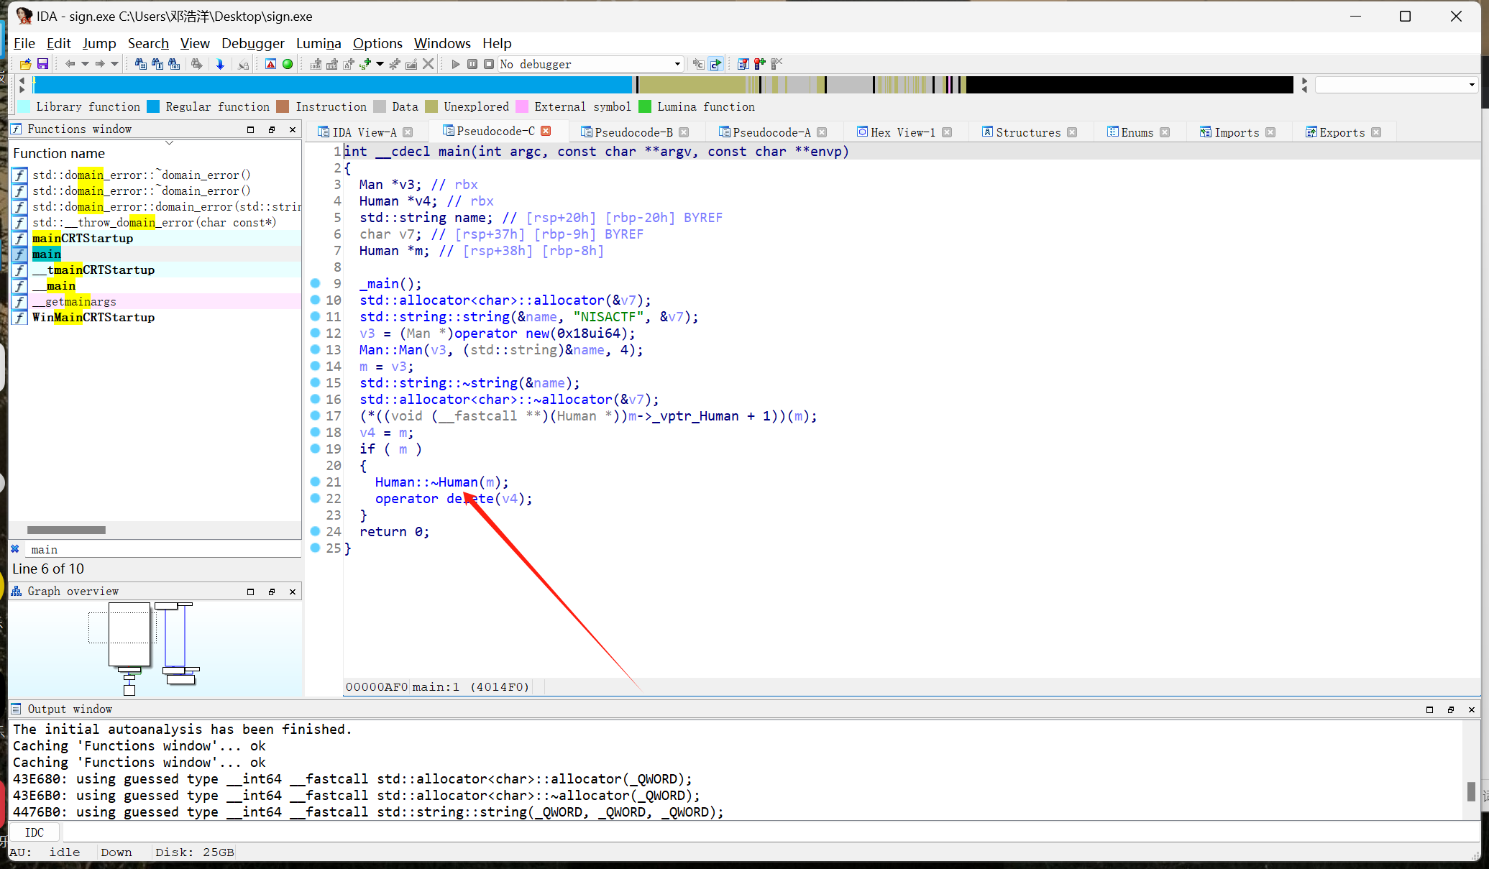The width and height of the screenshot is (1489, 869).
Task: Click the stop process icon
Action: click(489, 64)
